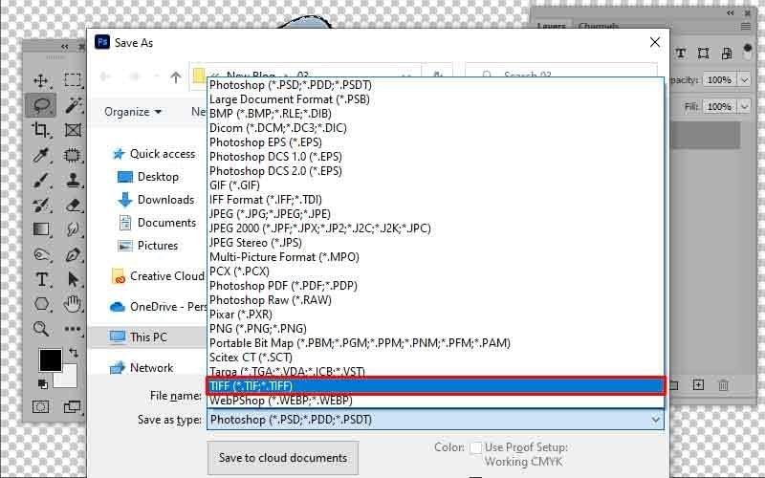Check the Use Proof Setup checkbox

475,447
